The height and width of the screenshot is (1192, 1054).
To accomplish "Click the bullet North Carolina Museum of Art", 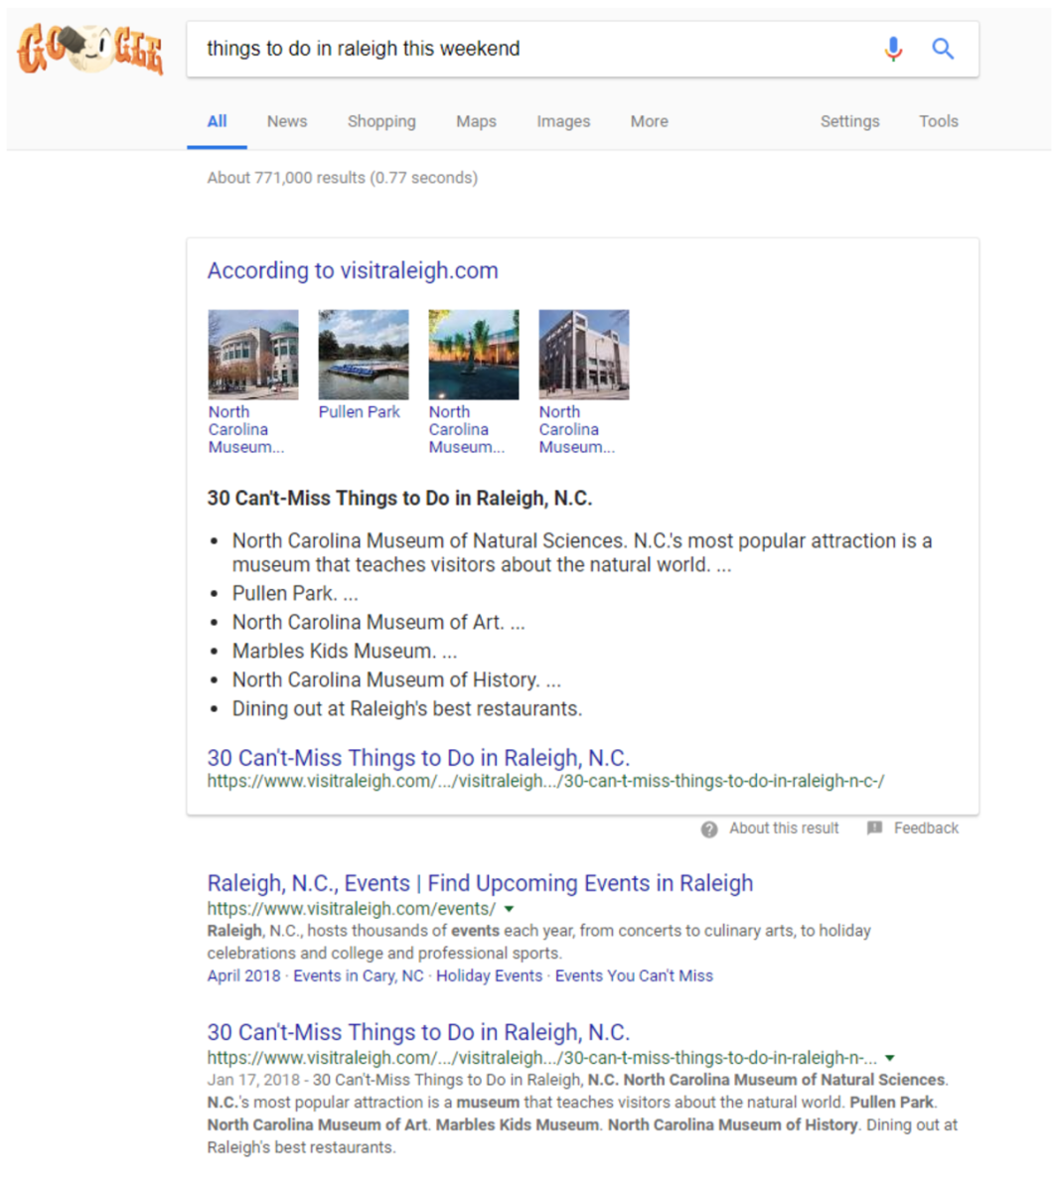I will 378,623.
